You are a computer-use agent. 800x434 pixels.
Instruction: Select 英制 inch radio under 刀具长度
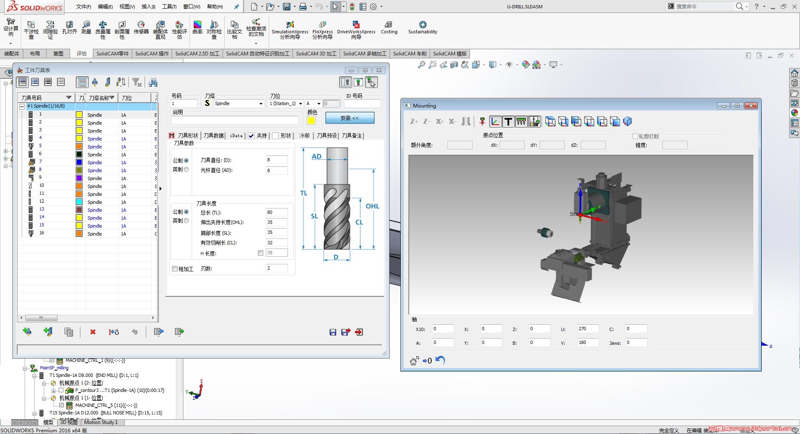pyautogui.click(x=186, y=221)
